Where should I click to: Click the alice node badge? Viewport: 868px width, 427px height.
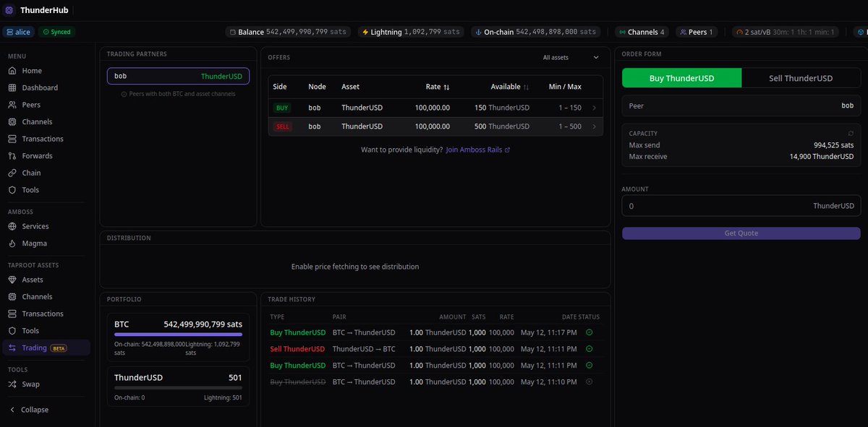pyautogui.click(x=19, y=32)
